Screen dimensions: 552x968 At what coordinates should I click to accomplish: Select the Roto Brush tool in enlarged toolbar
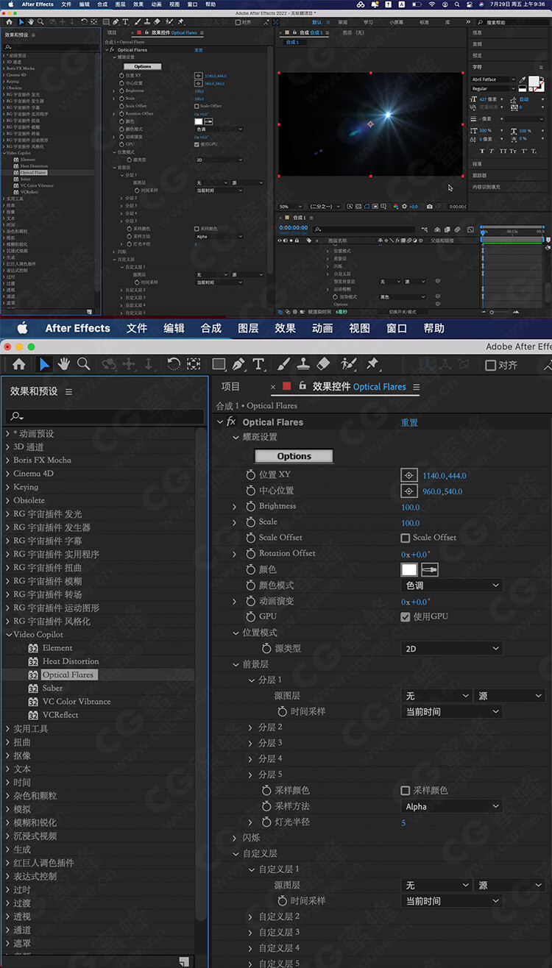coord(348,364)
